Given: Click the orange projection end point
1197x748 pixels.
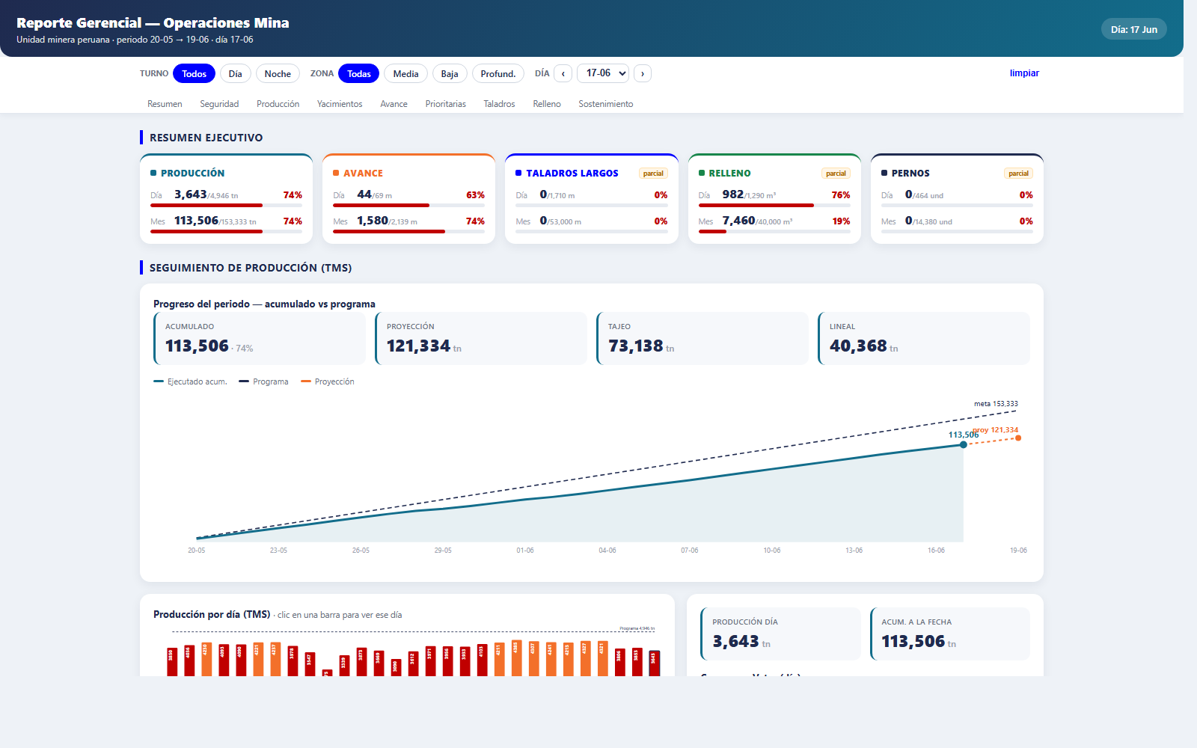Looking at the screenshot, I should (x=1018, y=438).
